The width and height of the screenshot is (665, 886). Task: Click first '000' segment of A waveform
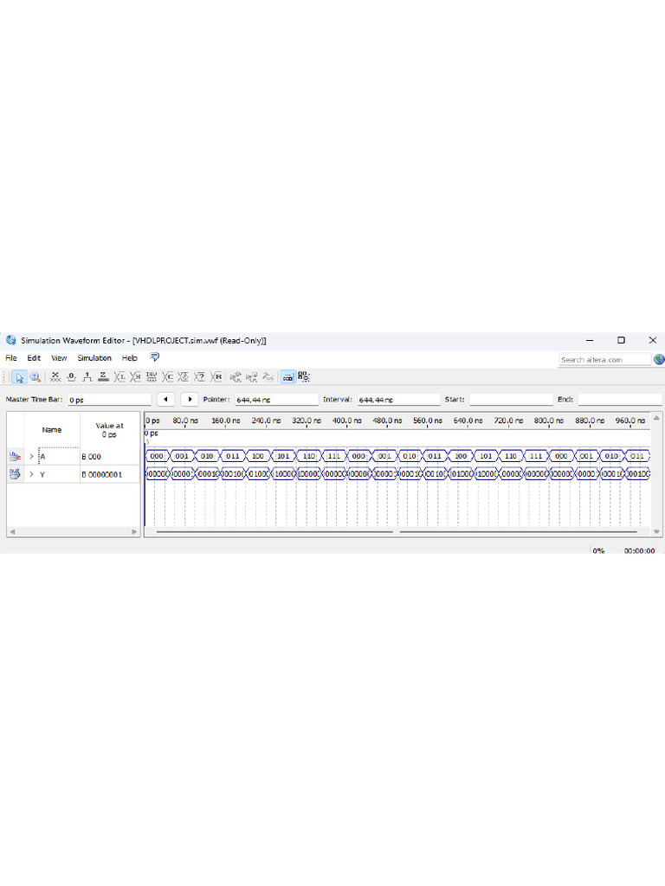(x=157, y=456)
